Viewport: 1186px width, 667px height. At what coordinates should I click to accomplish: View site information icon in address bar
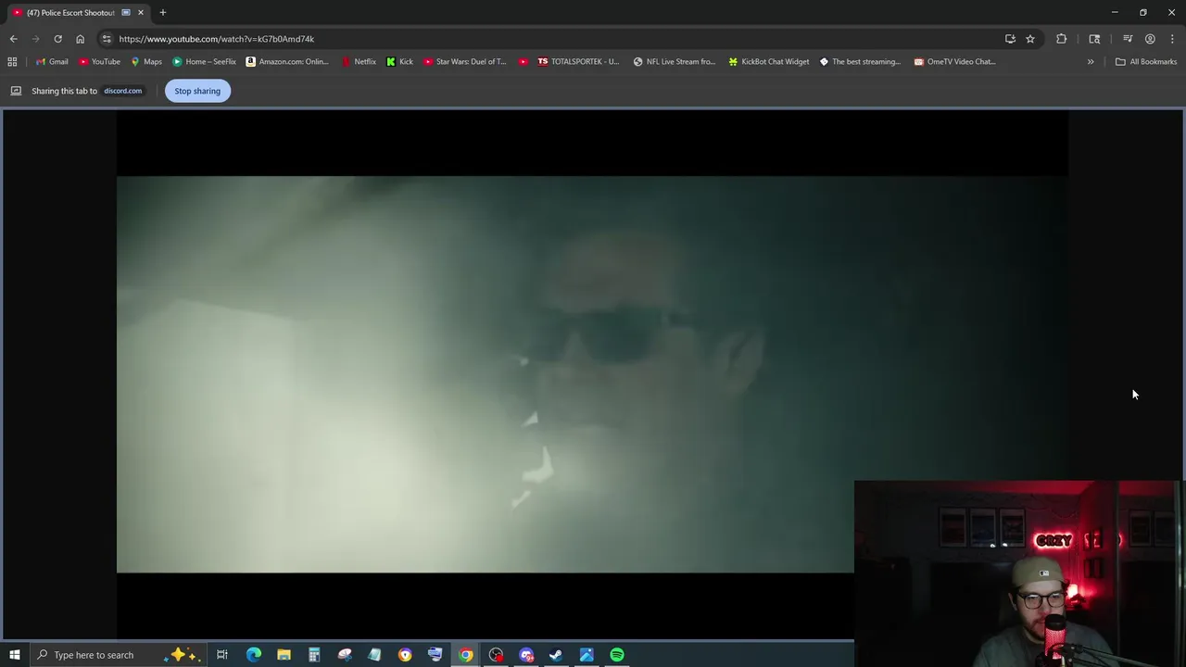pos(107,39)
